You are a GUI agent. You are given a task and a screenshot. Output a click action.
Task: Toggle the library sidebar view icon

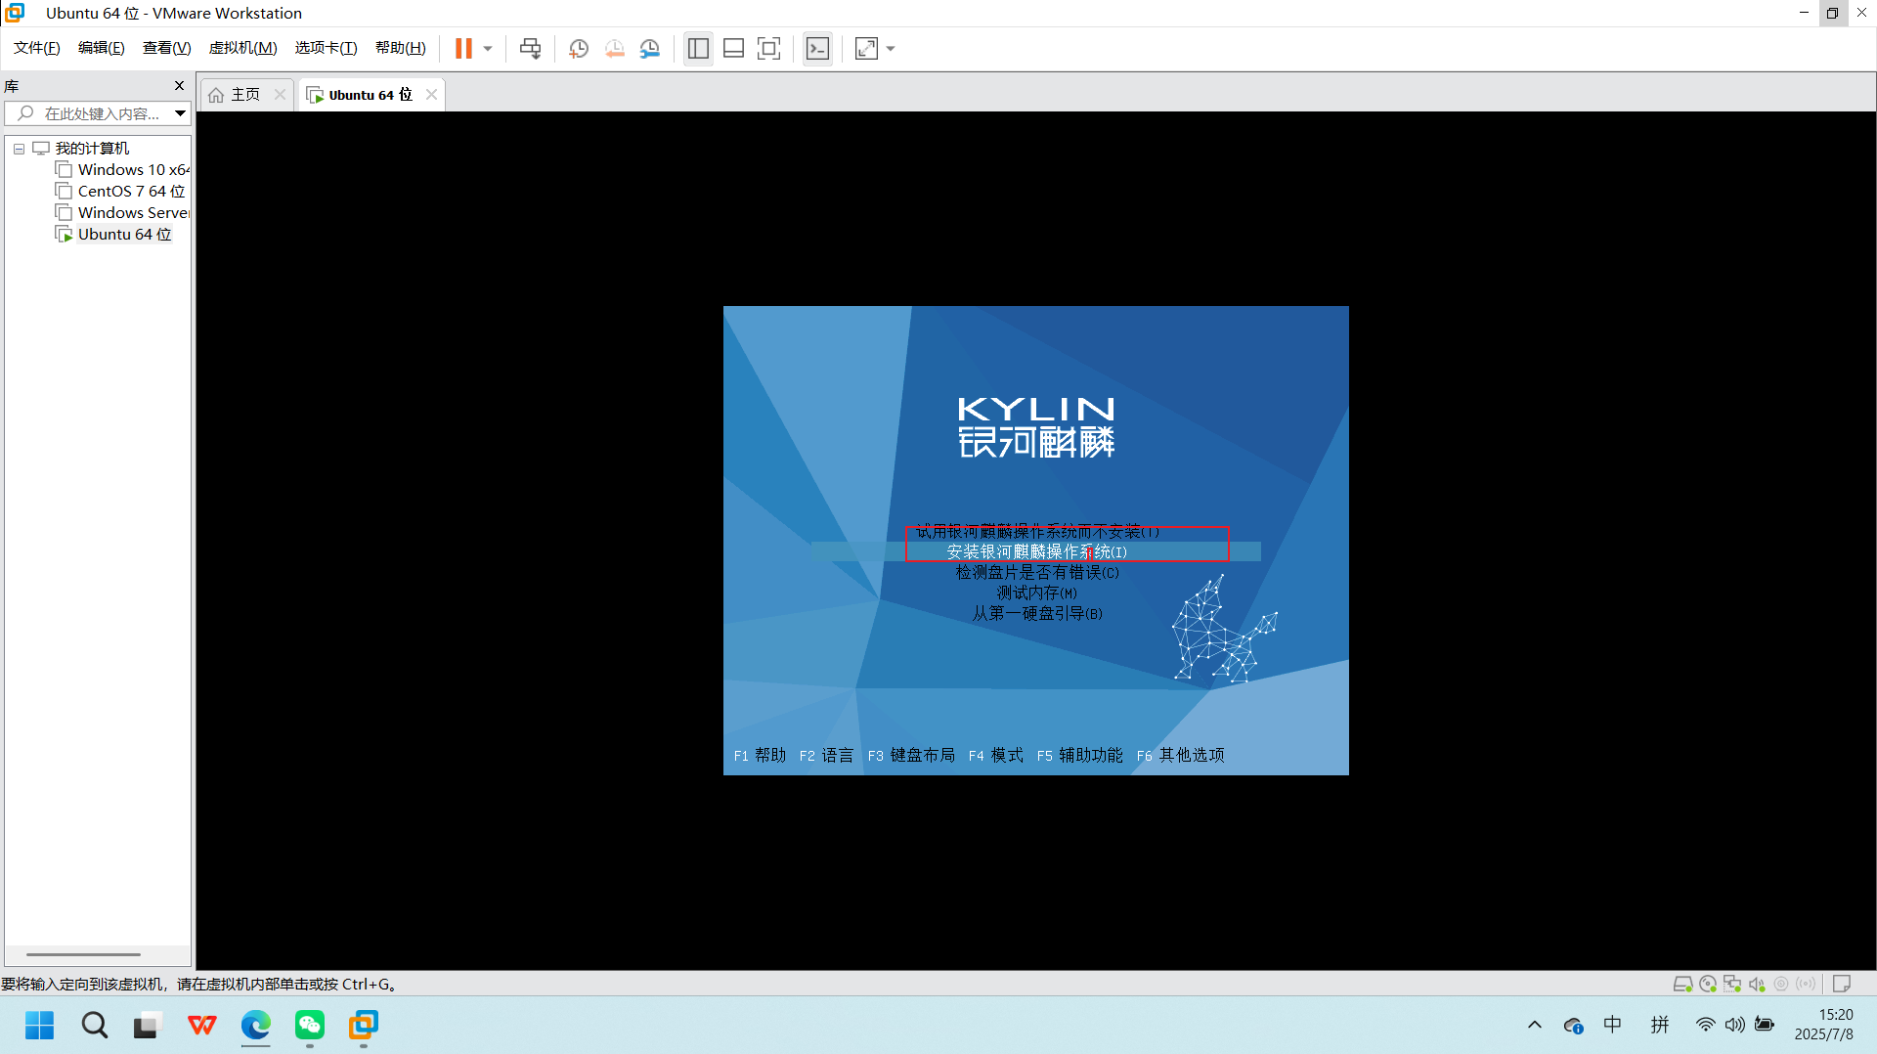click(698, 48)
